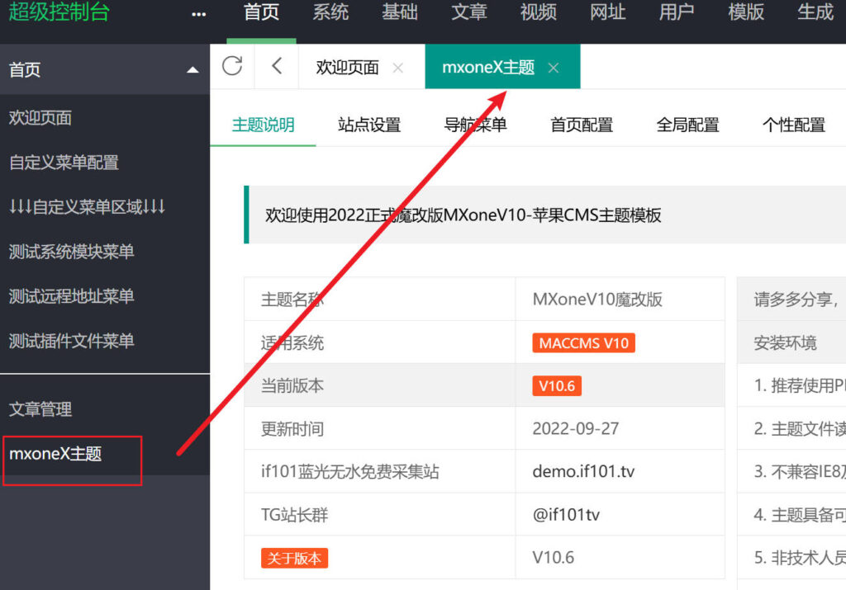
Task: Click the back arrow icon
Action: [x=277, y=67]
